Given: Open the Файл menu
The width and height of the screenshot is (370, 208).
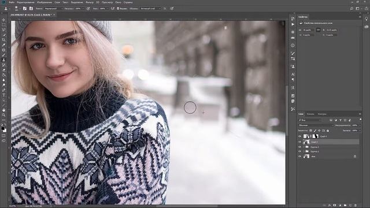Looking at the screenshot, I should point(12,2).
